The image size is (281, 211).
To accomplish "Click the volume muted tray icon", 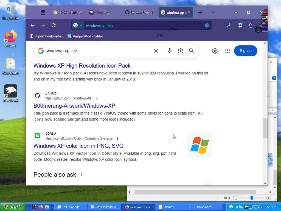I will [x=260, y=207].
